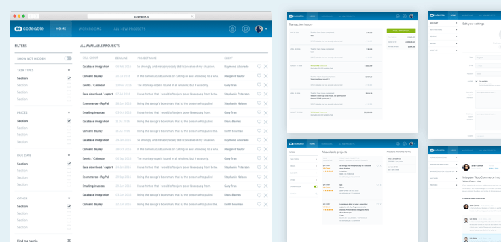Image resolution: width=501 pixels, height=242 pixels.
Task: Heart the Data download / export project due 07 Jul 2016
Action: [259, 94]
